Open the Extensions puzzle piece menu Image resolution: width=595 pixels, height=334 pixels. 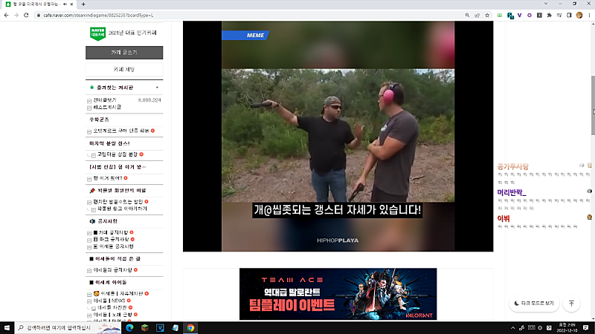click(x=549, y=15)
